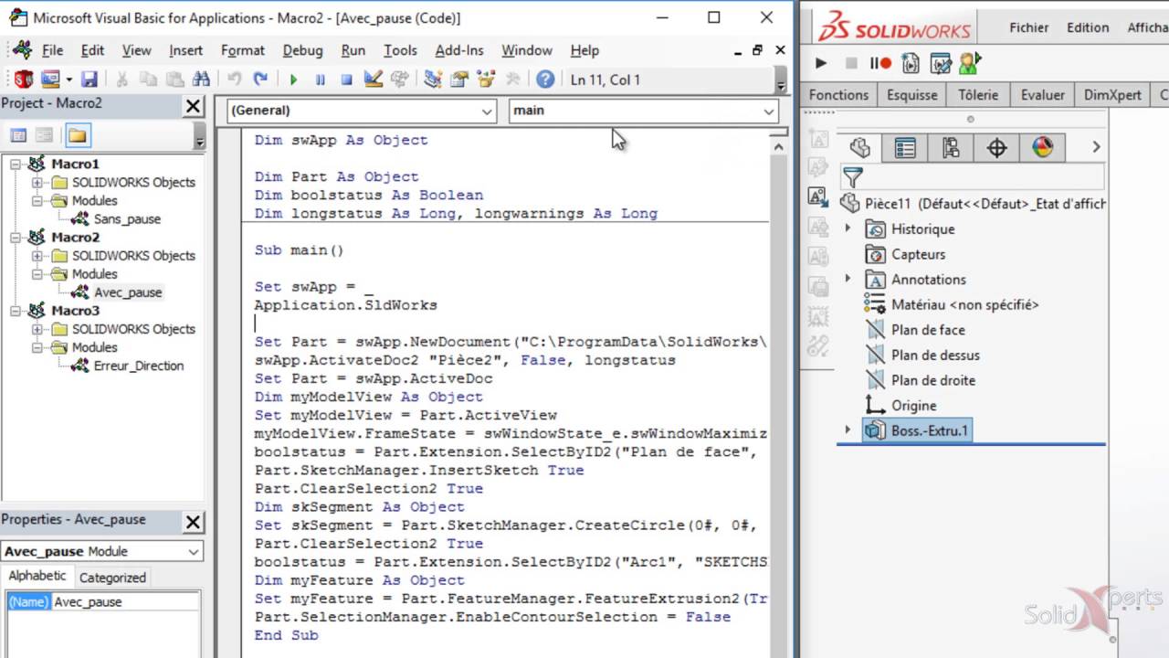Open Find with the binoculars icon
The image size is (1169, 658).
201,80
